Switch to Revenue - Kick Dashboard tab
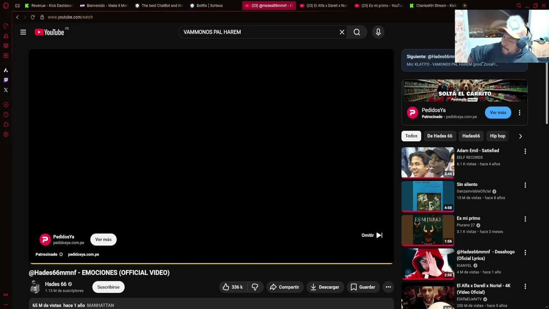The height and width of the screenshot is (309, 549). point(49,6)
